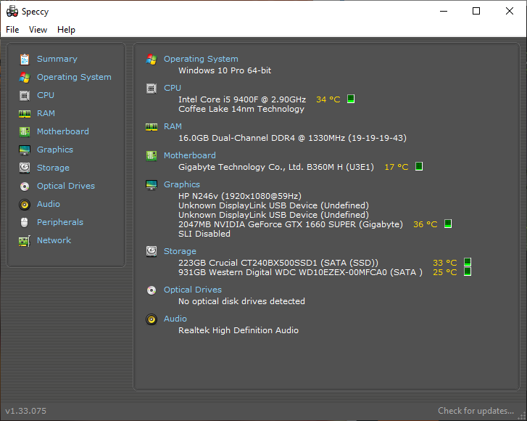Click the NVIDIA GeForce GTX 1660 SUPER line
Image resolution: width=527 pixels, height=421 pixels.
coord(291,224)
